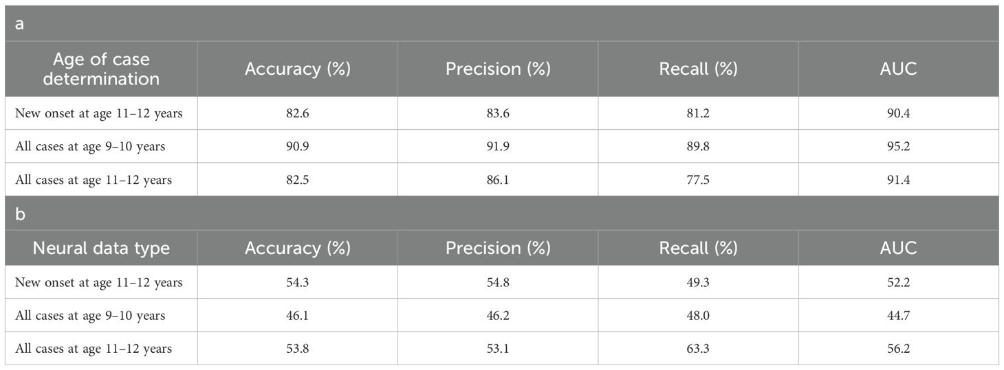Select the 82.6 accuracy value
Screen dimensions: 1004x370
tap(298, 113)
